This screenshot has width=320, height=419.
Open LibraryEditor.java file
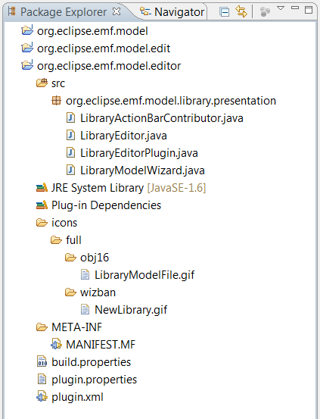pos(123,136)
